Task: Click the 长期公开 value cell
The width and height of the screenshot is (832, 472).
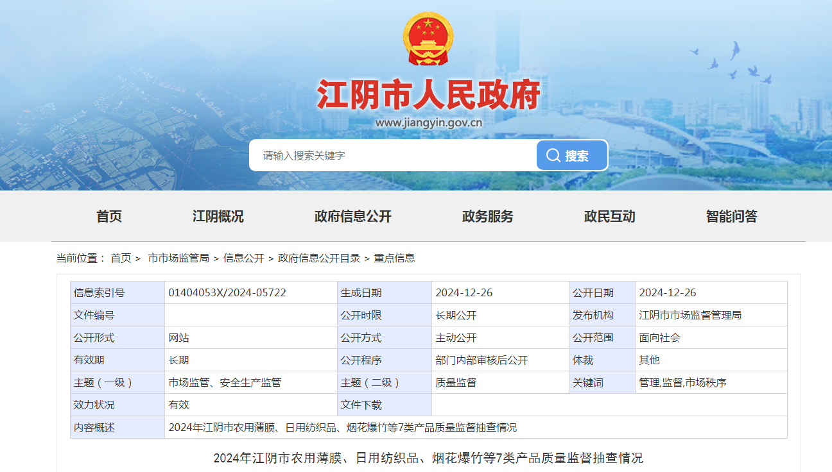Action: click(500, 315)
